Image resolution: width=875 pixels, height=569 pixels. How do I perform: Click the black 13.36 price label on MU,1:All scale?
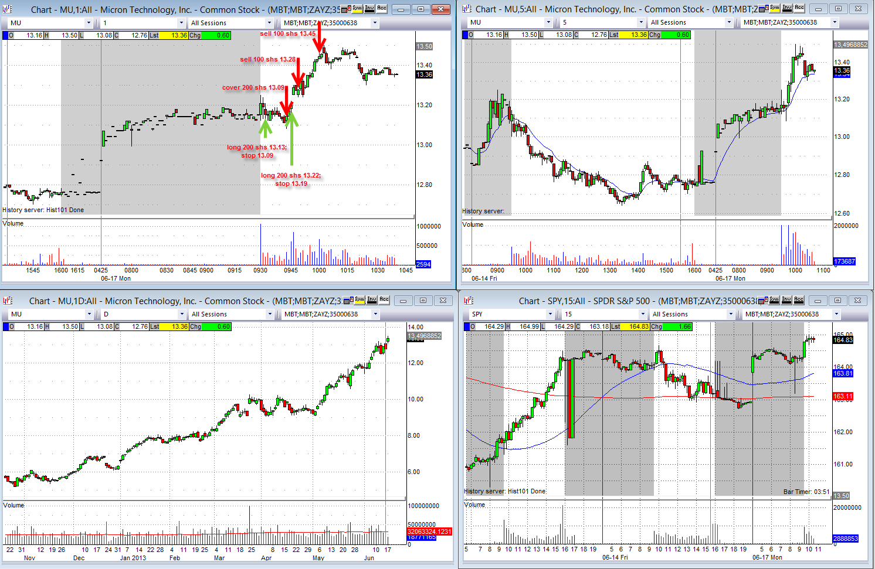424,74
